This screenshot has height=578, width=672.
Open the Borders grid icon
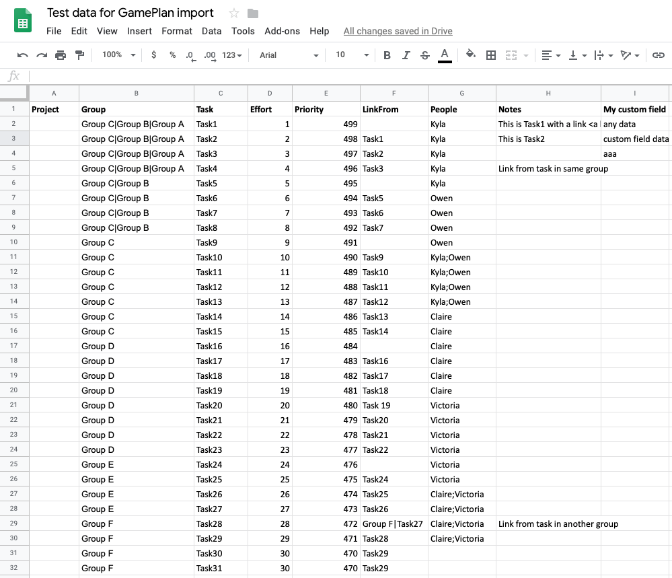coord(490,55)
